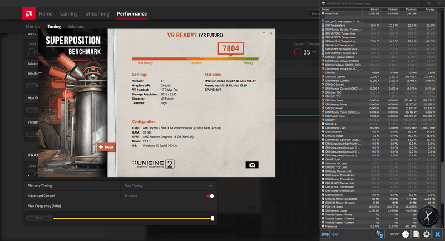Maximize the HWiNFO Sensor Status window
445x241 pixels.
pos(429,3)
